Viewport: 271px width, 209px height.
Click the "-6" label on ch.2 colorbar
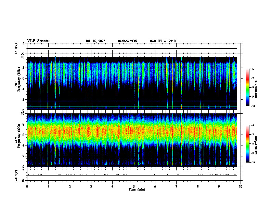(x=253, y=125)
